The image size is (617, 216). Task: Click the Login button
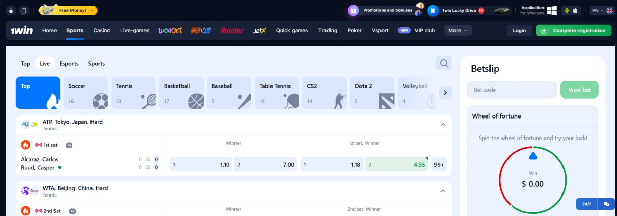tap(519, 30)
